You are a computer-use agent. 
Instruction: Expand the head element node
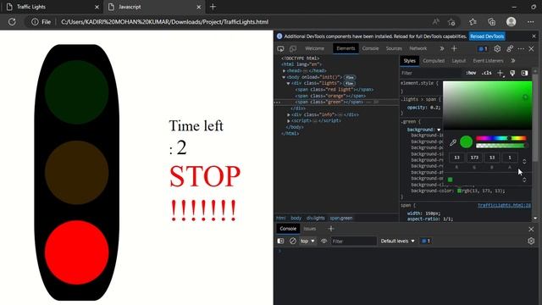point(285,70)
